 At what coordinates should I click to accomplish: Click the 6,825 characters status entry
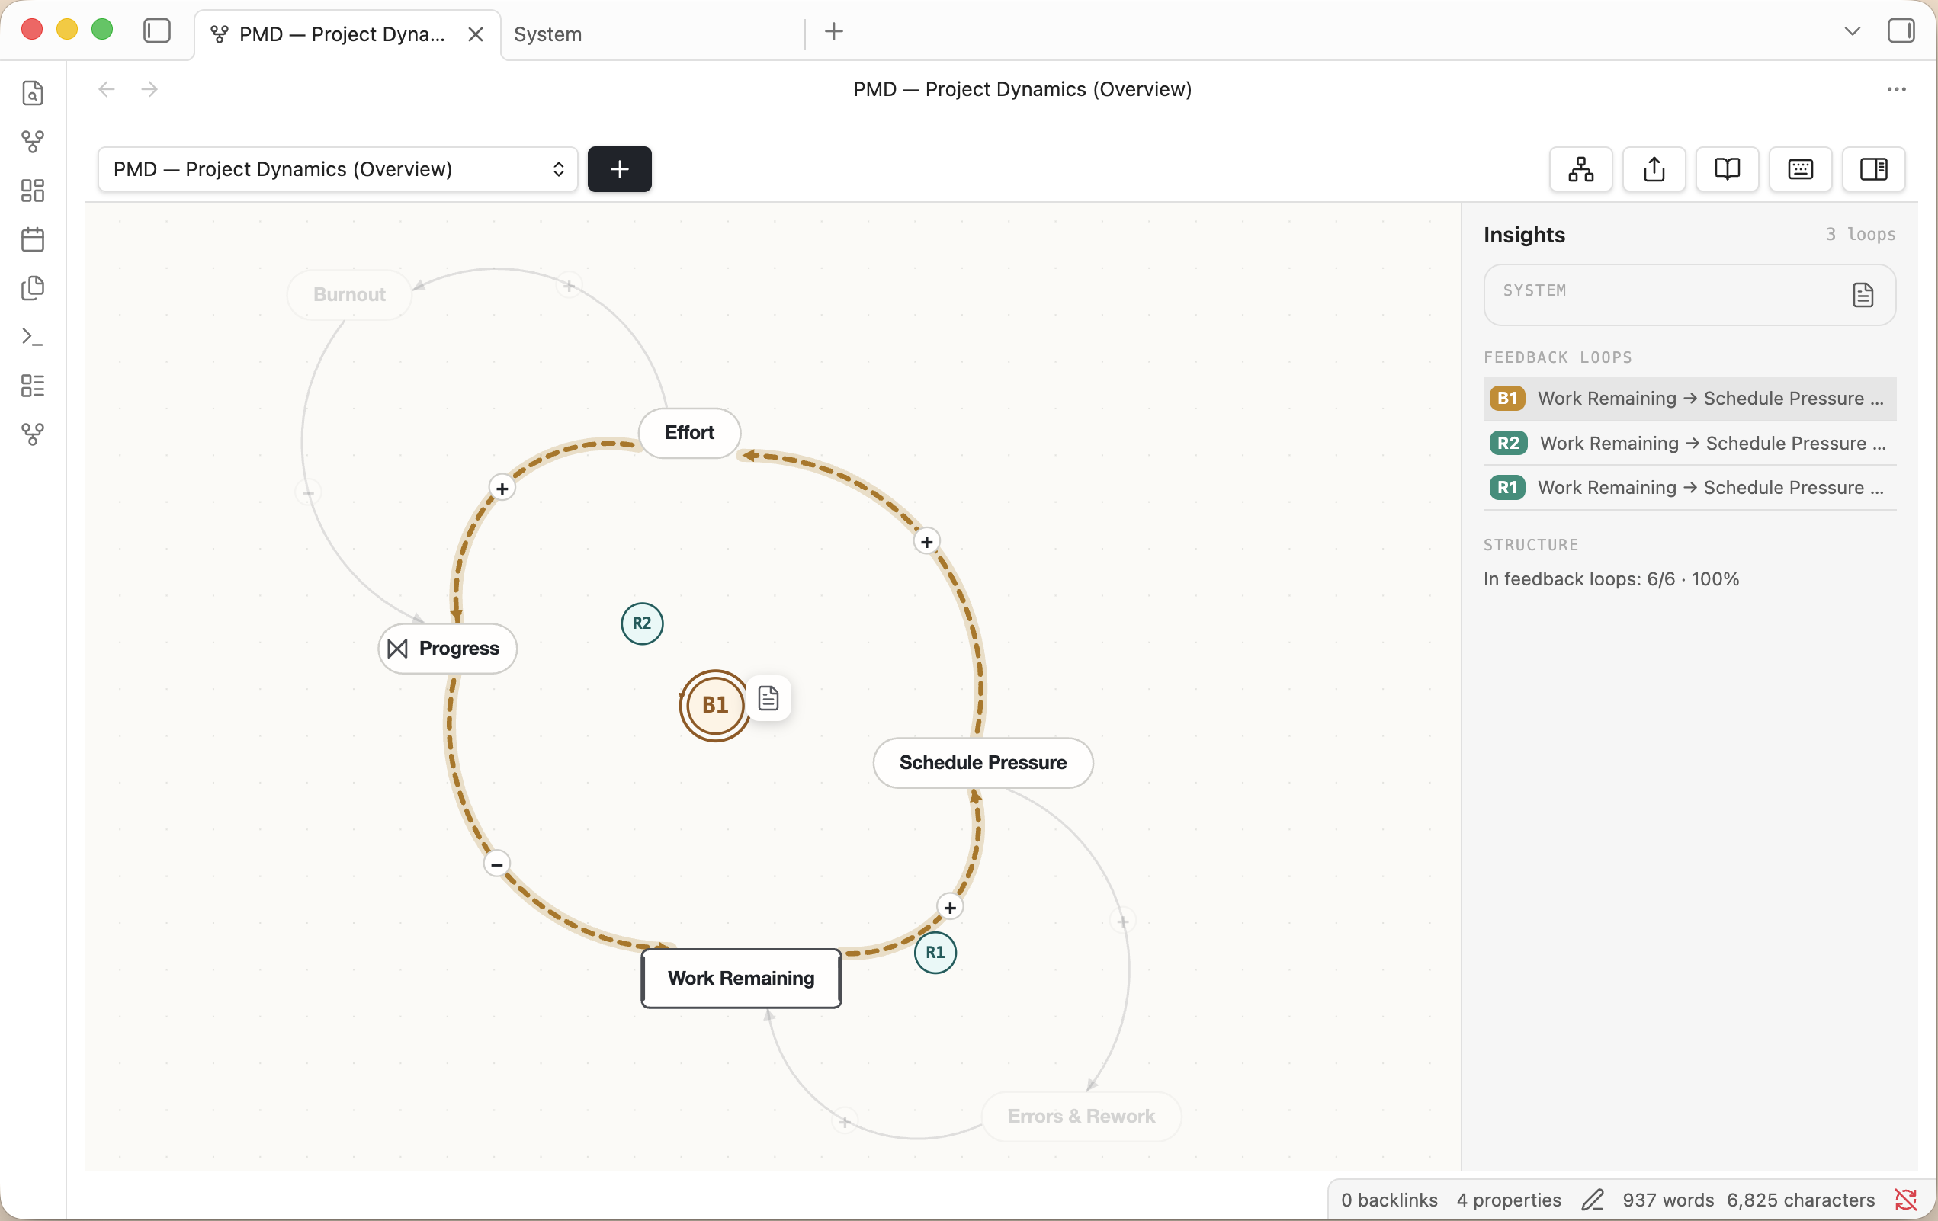coord(1800,1200)
